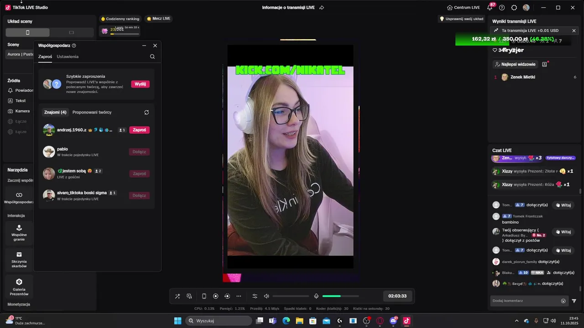
Task: Adjust the speaker volume slider
Action: pos(291,296)
